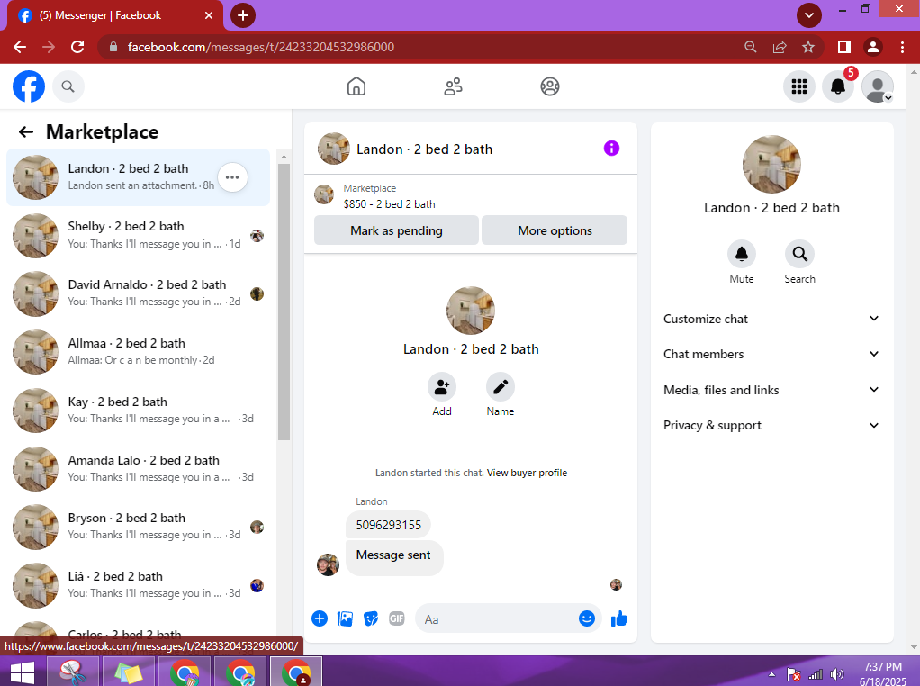Viewport: 920px width, 686px height.
Task: Click the Name pencil icon
Action: coord(501,387)
